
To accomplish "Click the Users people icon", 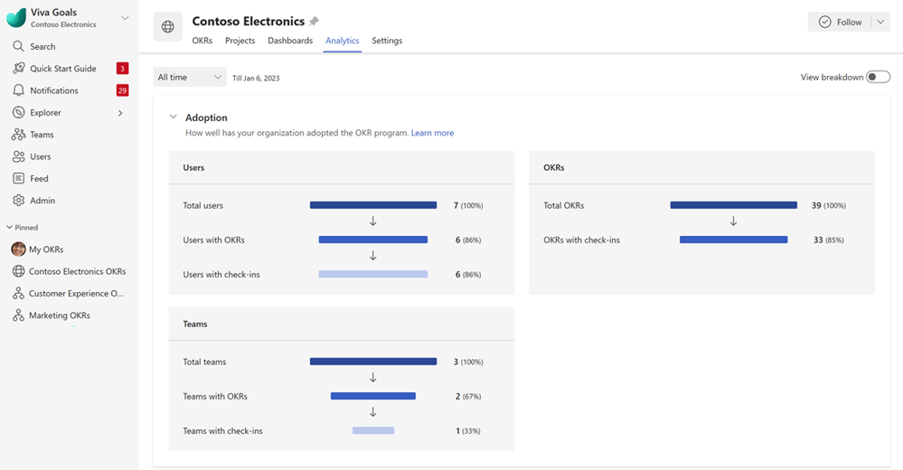I will 18,156.
